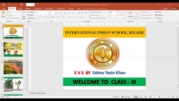Open Slide Sorter view icon
The image size is (179, 101).
[x=141, y=97]
